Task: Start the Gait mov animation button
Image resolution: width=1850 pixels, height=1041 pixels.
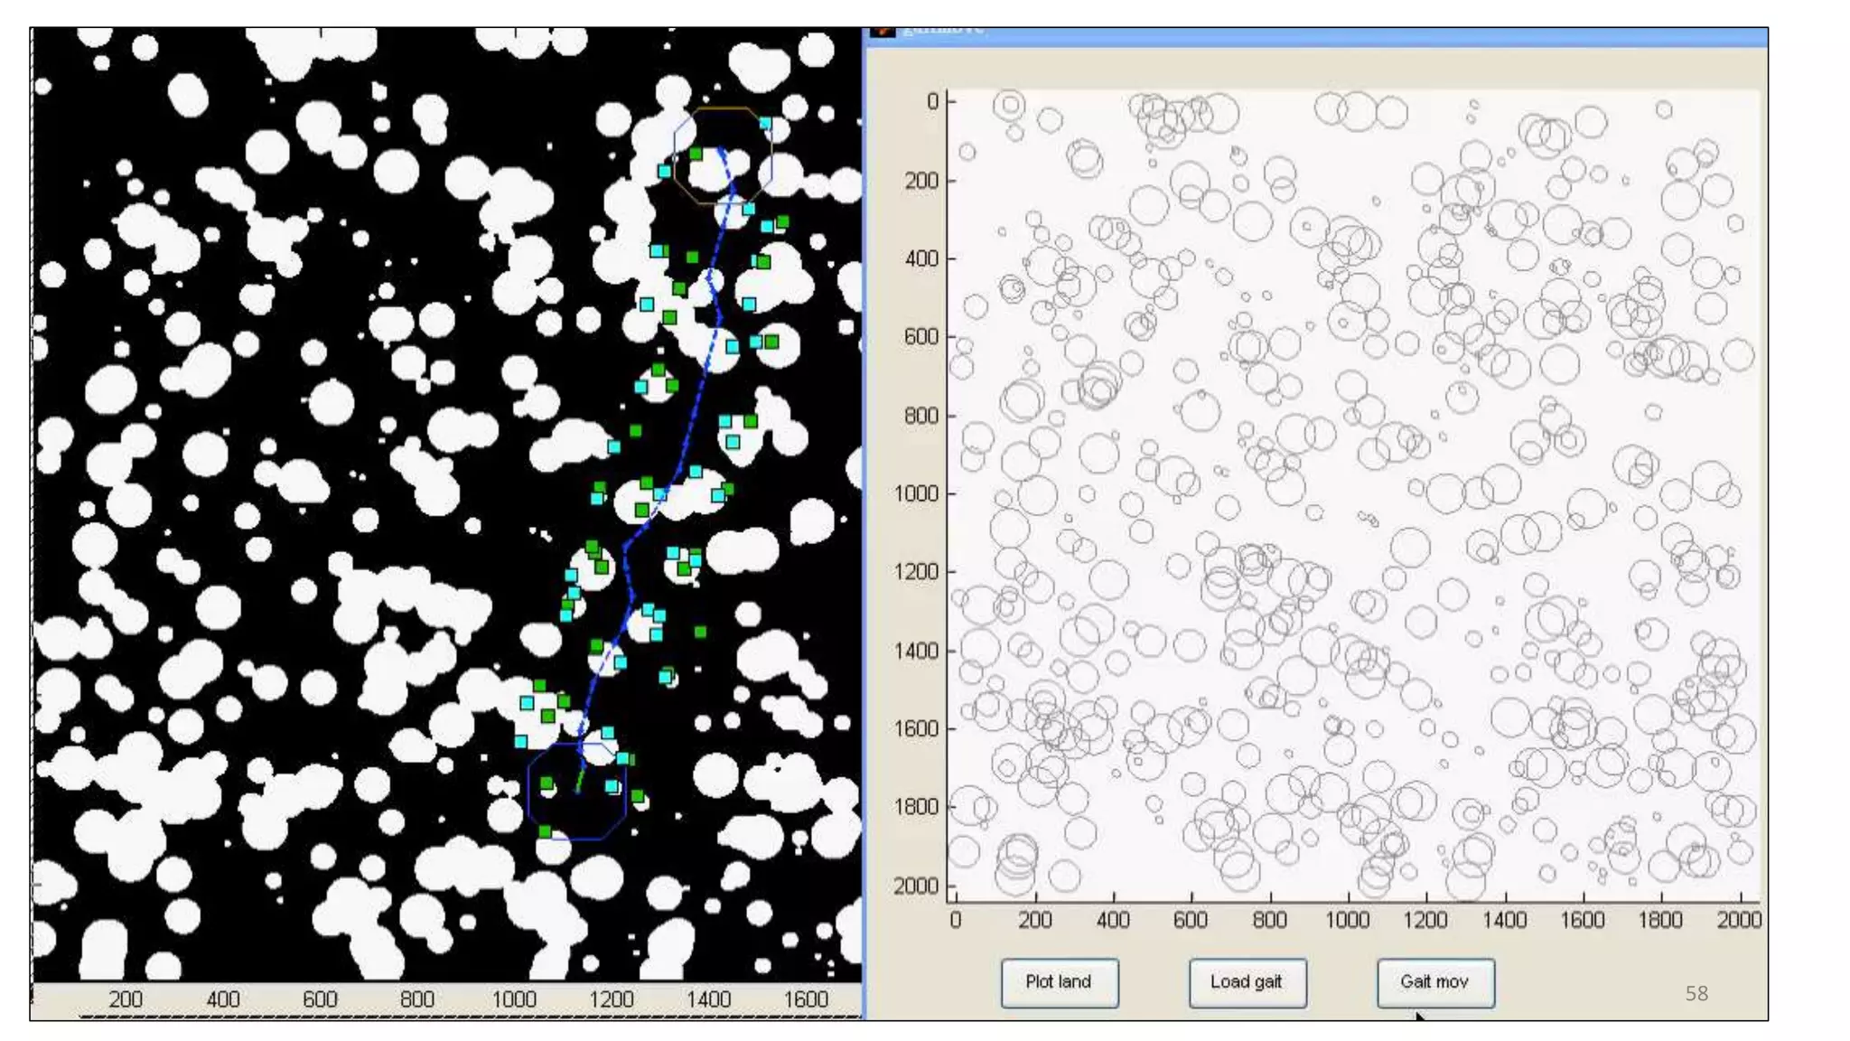Action: pyautogui.click(x=1434, y=982)
